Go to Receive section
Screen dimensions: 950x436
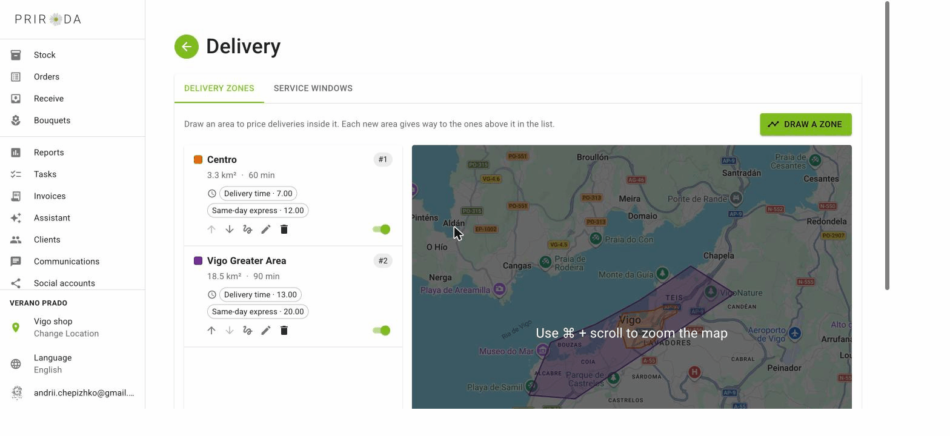click(x=72, y=99)
